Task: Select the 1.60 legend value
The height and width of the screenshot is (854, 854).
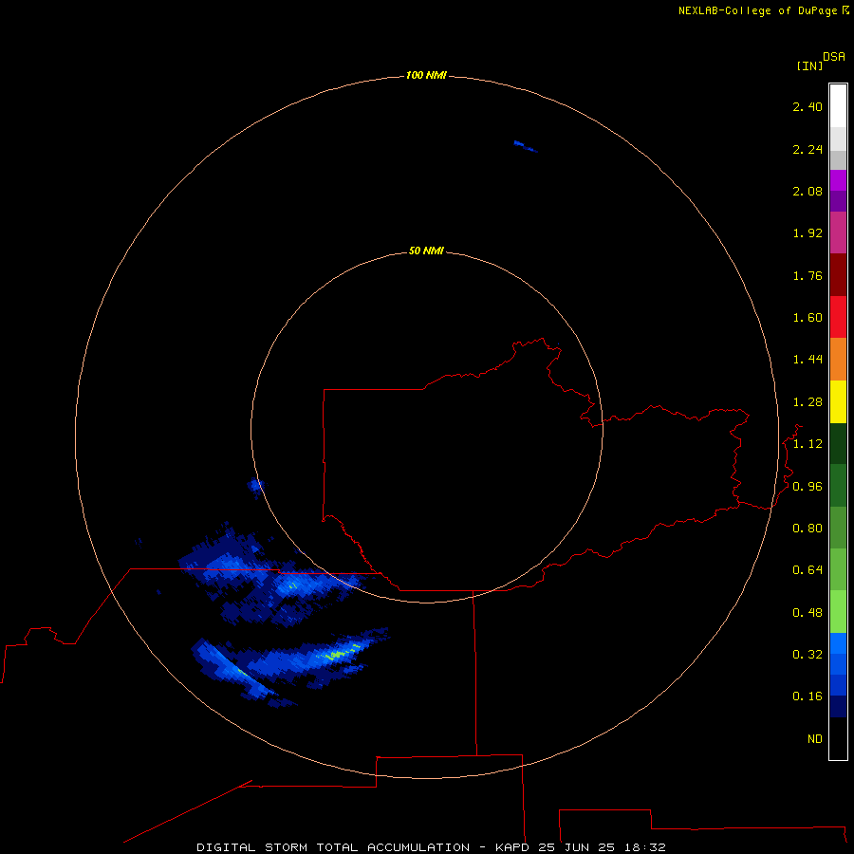Action: [808, 318]
